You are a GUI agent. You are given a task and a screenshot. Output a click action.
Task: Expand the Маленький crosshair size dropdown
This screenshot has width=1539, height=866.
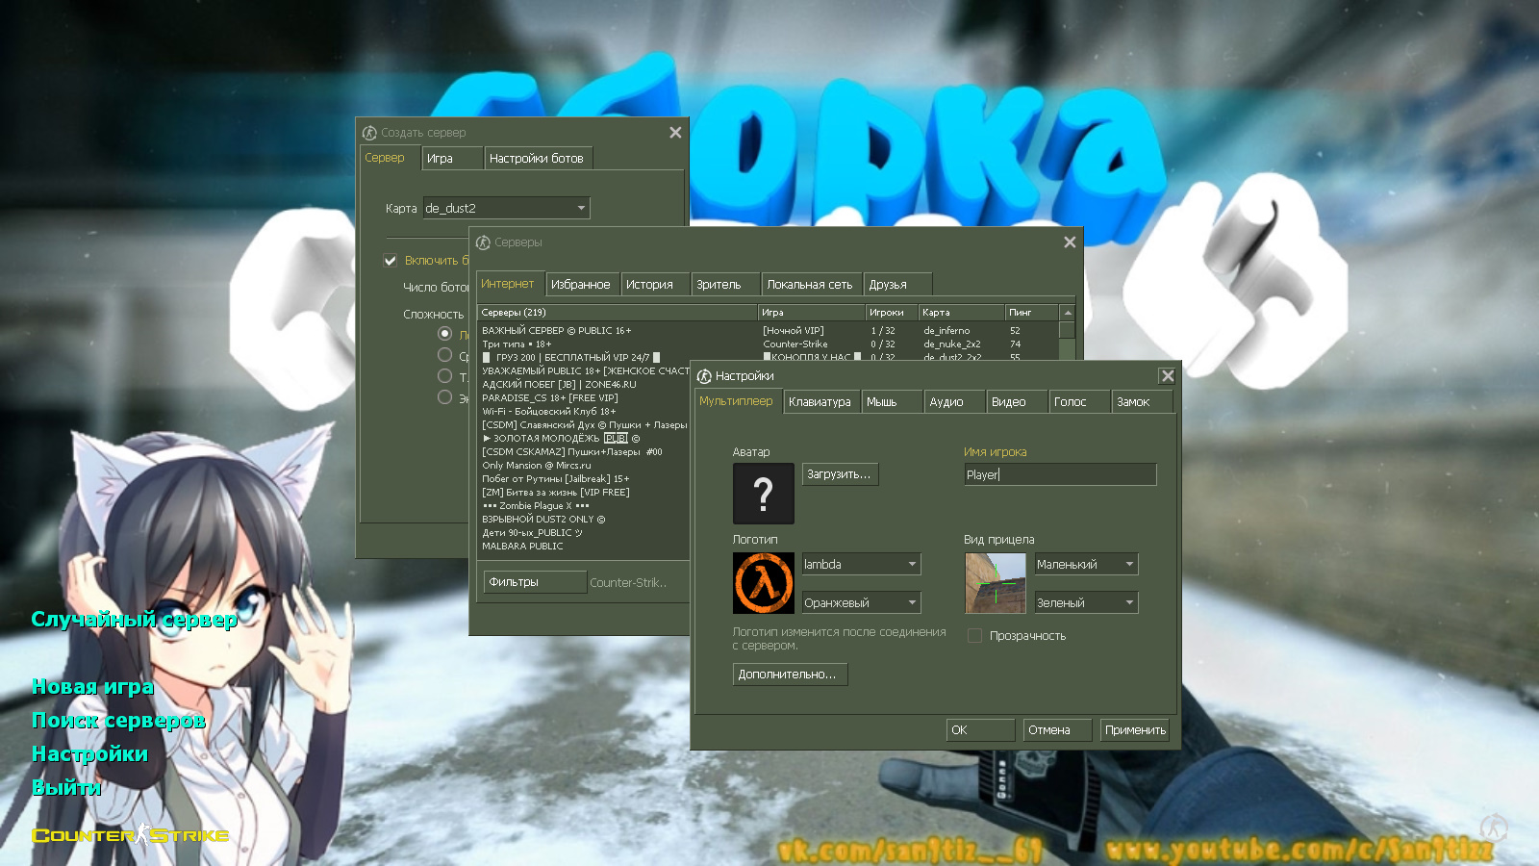pos(1086,565)
